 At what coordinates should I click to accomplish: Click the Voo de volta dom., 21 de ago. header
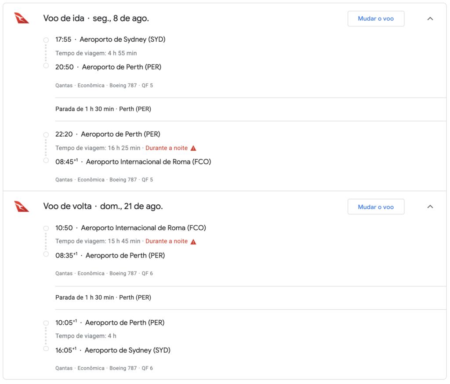click(103, 206)
